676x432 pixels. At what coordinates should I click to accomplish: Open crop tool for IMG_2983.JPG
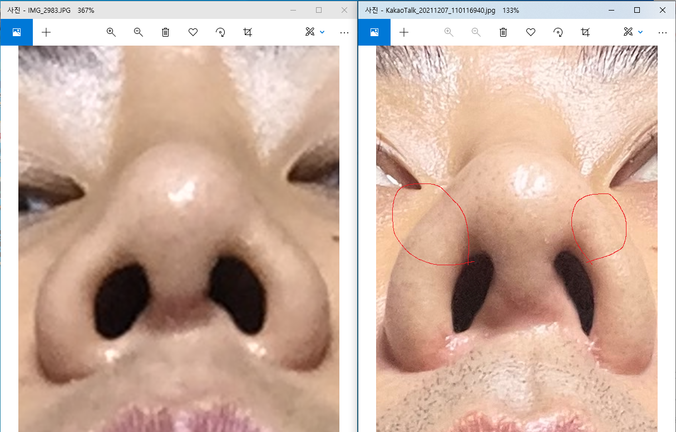(248, 32)
